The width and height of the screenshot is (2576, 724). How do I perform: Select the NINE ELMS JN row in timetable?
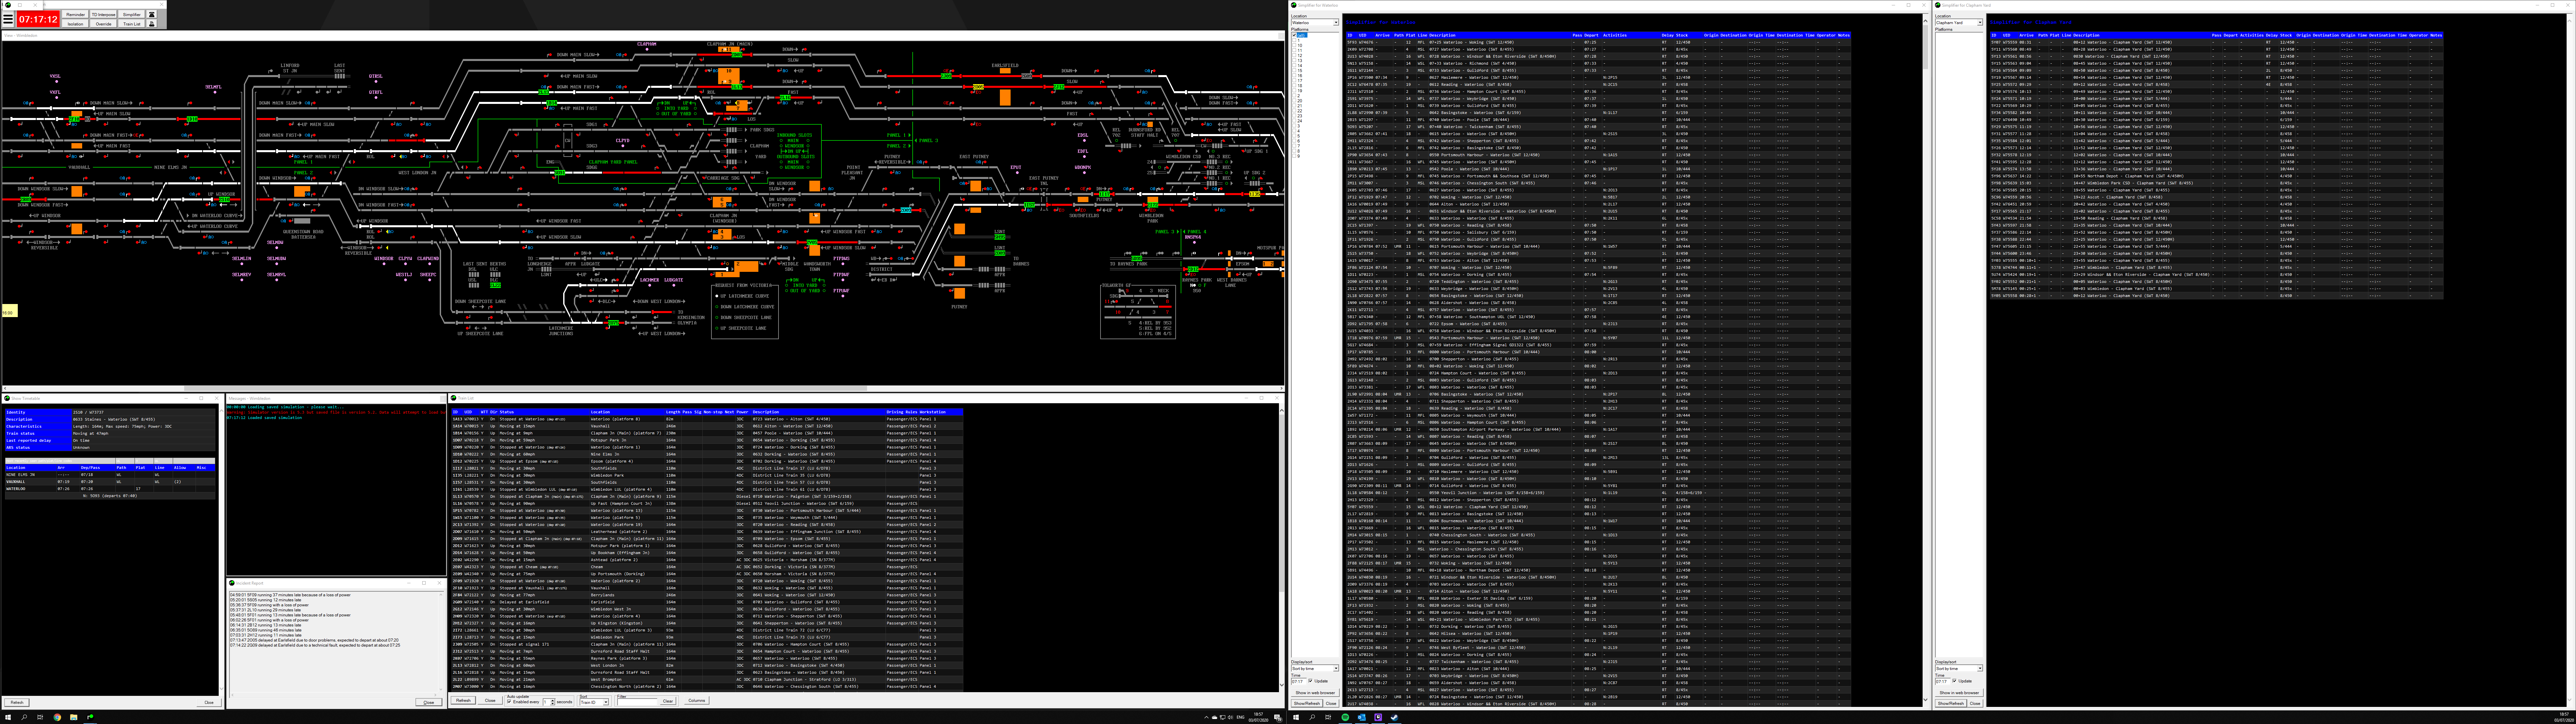(110, 475)
